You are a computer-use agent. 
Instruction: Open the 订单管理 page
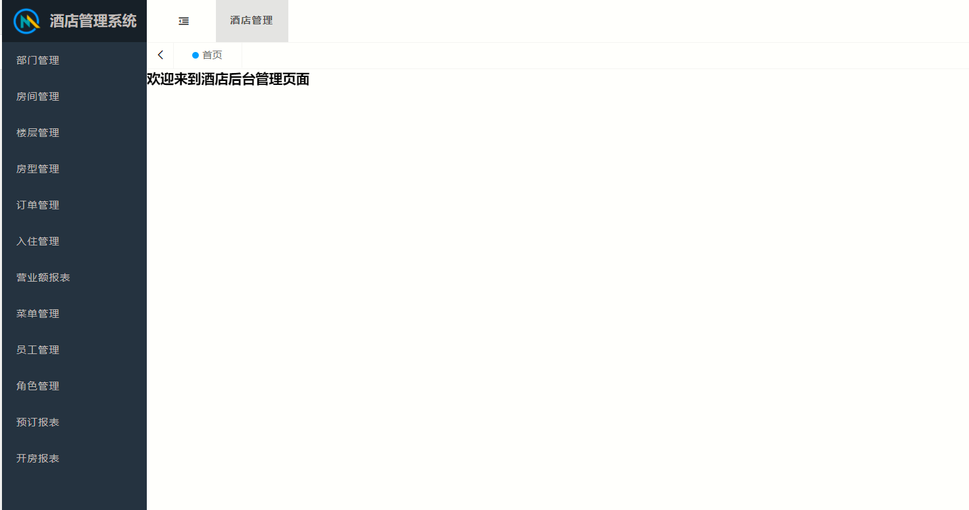pyautogui.click(x=74, y=205)
